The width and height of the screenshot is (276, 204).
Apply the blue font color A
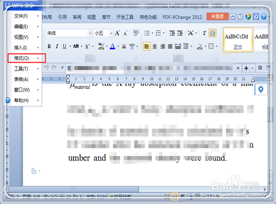point(113,46)
